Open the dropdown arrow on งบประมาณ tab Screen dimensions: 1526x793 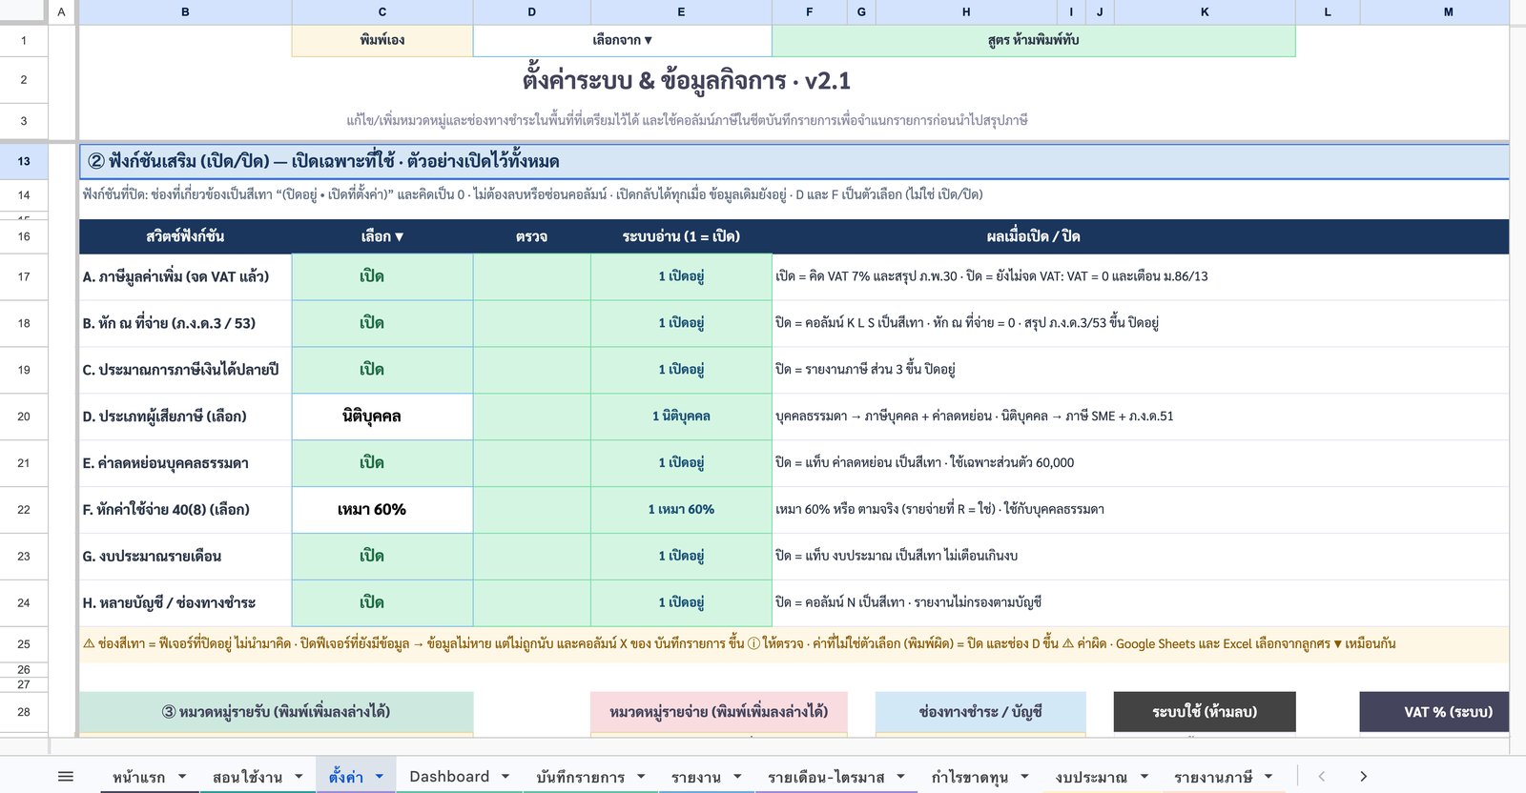tap(1144, 777)
